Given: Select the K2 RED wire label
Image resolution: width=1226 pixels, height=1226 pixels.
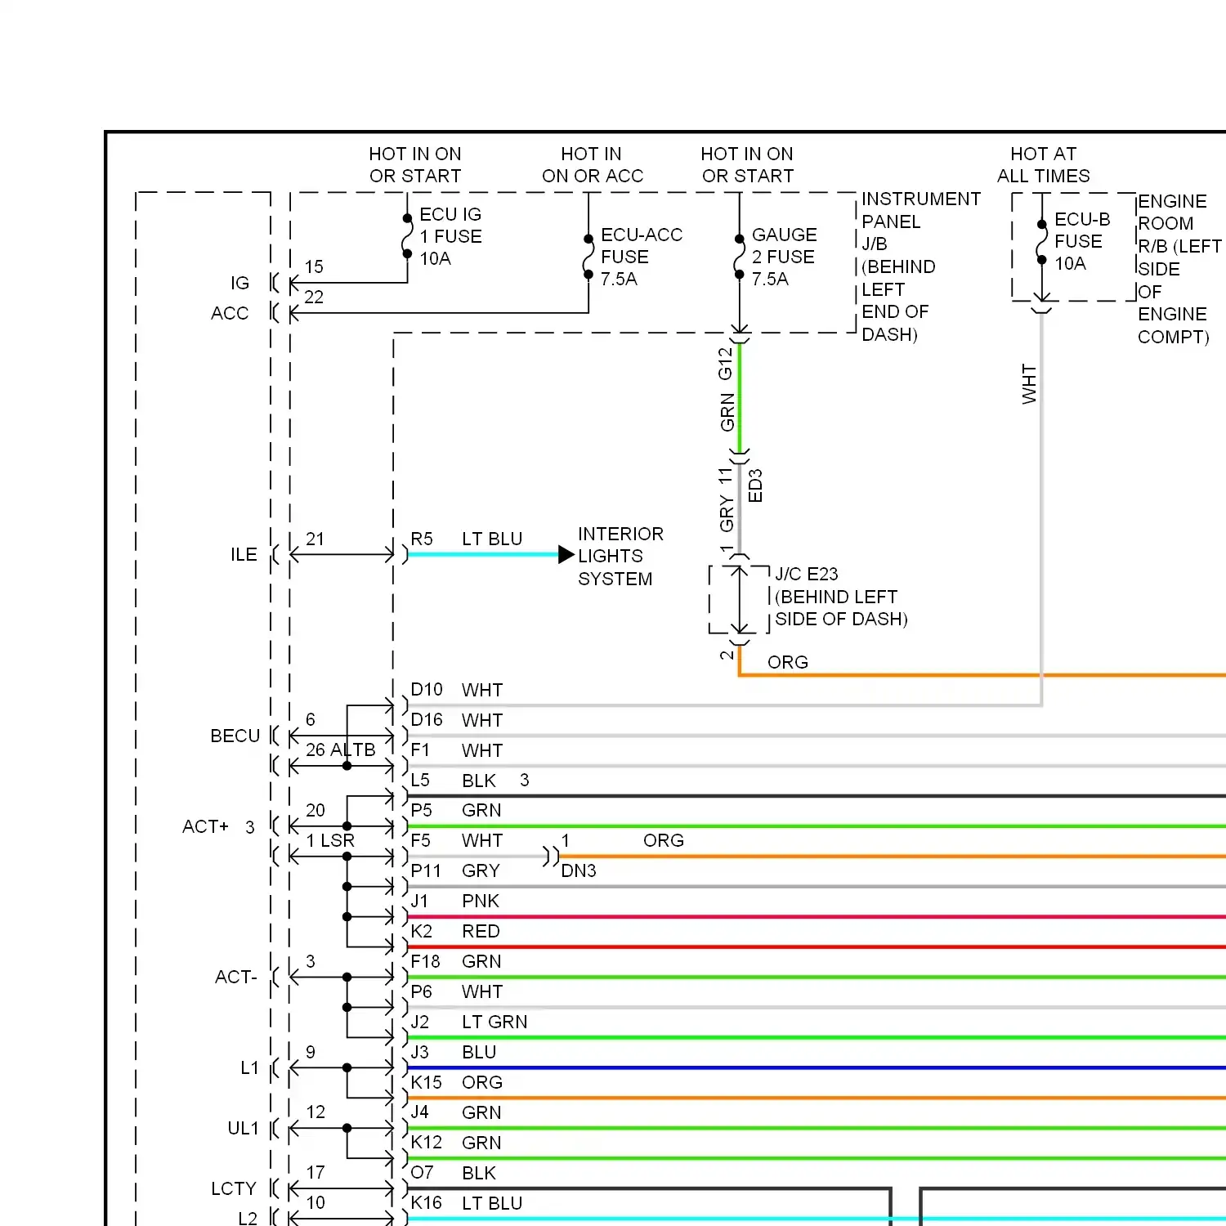Looking at the screenshot, I should click(x=454, y=931).
